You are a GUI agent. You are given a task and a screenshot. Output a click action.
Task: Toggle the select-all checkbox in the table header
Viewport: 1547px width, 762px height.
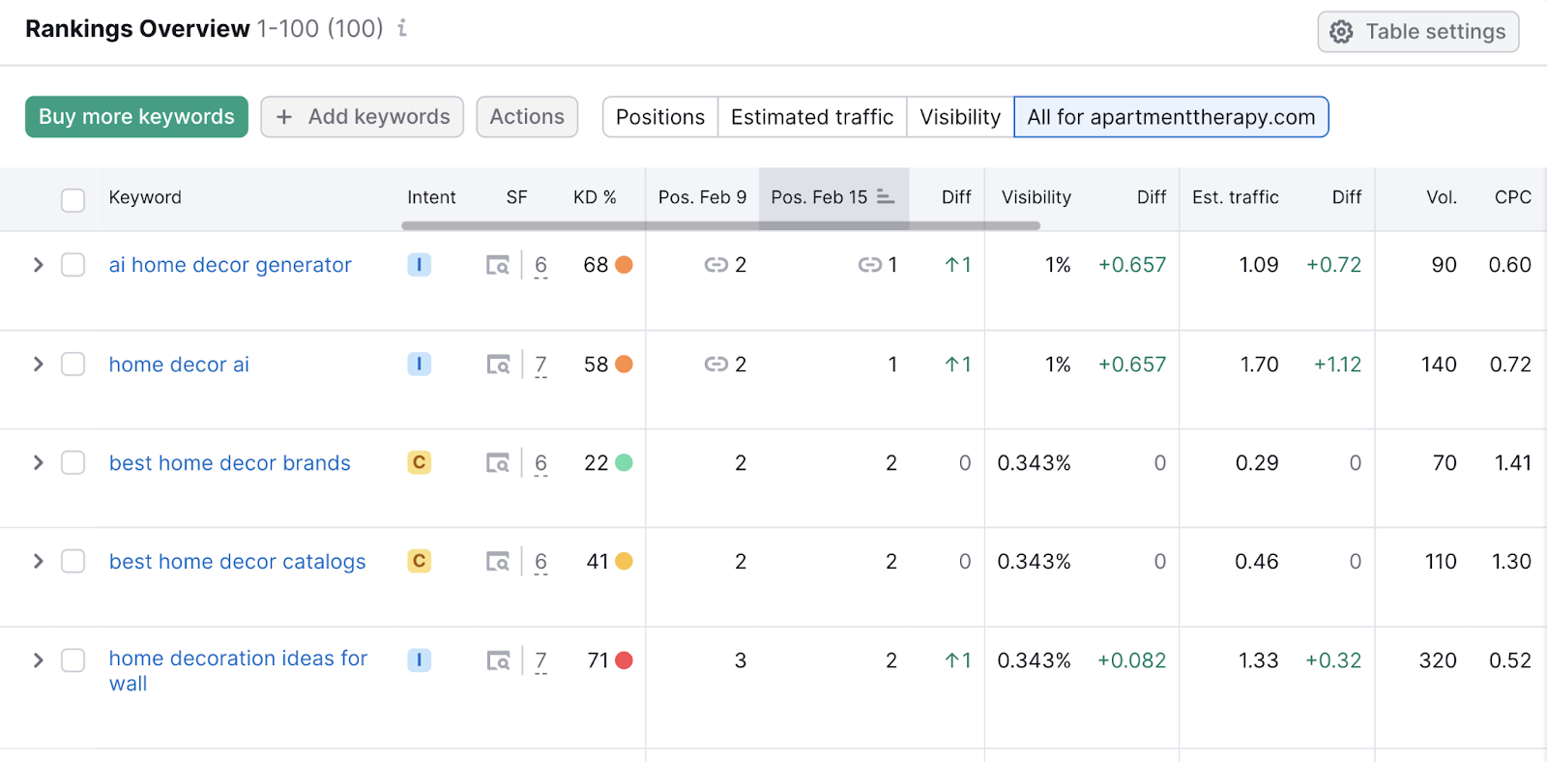(x=73, y=200)
